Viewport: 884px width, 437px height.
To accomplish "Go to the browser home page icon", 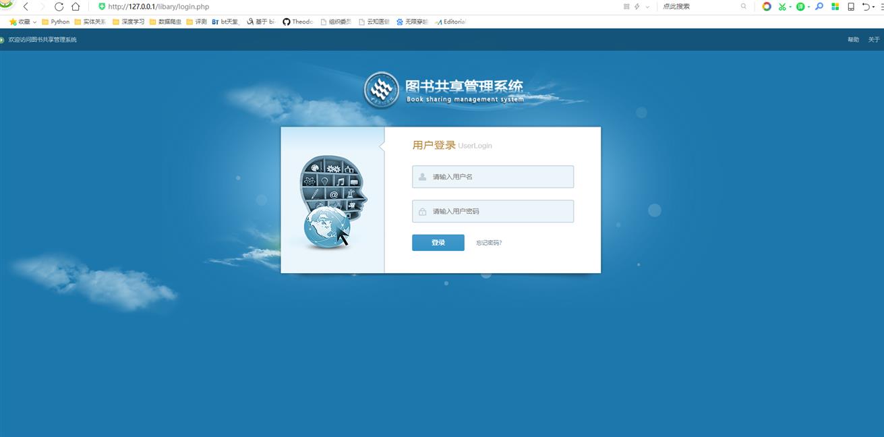I will tap(76, 7).
